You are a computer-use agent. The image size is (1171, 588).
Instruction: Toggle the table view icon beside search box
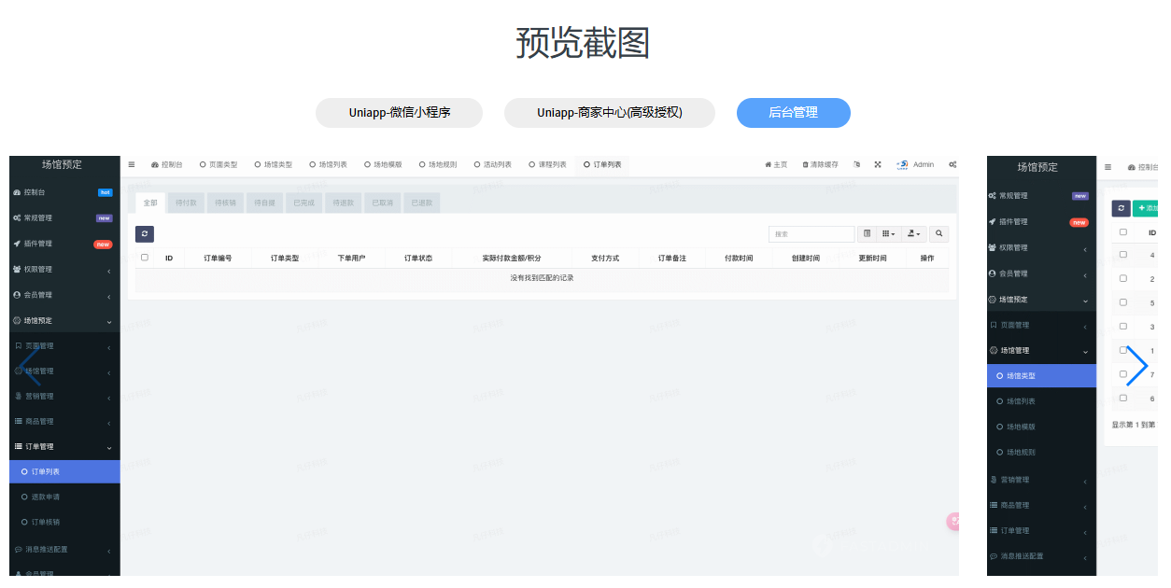tap(867, 234)
